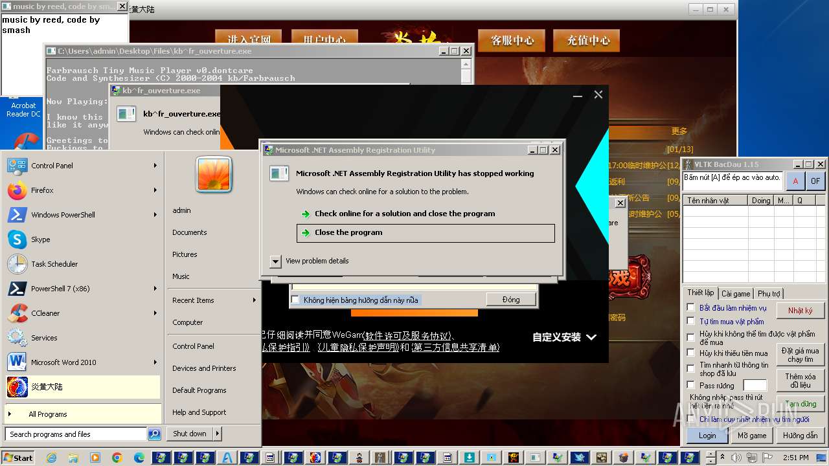The height and width of the screenshot is (466, 829).
Task: Switch to the 'Thiết lập' tab
Action: pyautogui.click(x=700, y=293)
